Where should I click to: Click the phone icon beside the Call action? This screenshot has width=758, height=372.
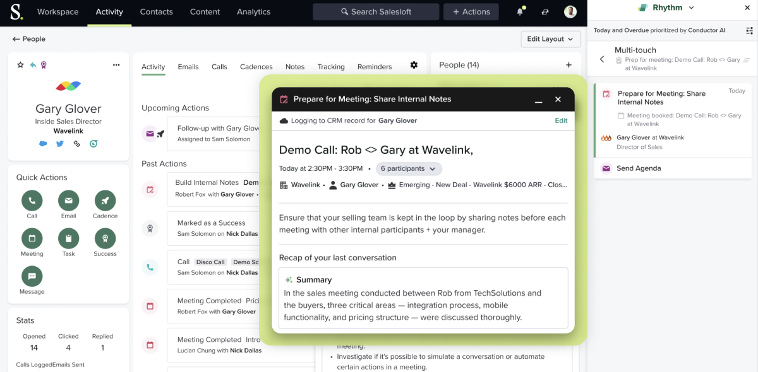click(150, 267)
